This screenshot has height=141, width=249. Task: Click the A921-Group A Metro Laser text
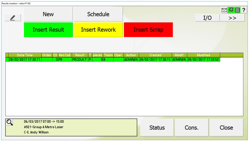tap(43, 127)
